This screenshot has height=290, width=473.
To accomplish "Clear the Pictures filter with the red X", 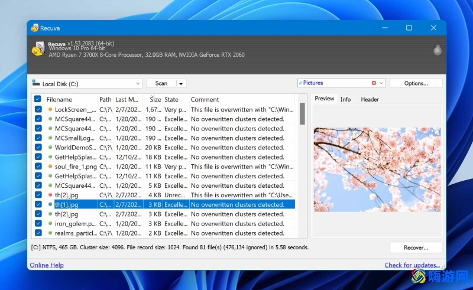I will point(374,83).
